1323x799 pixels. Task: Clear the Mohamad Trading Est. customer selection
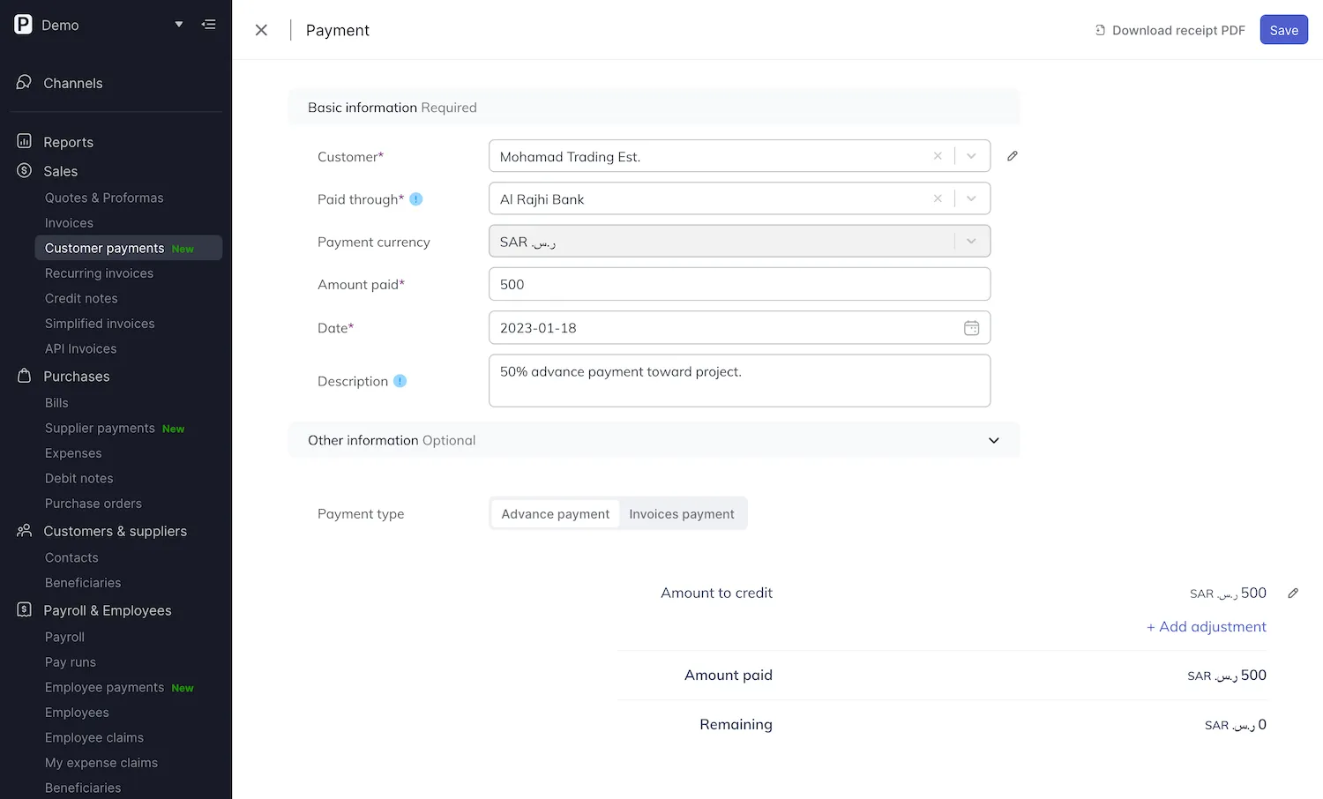(x=938, y=156)
